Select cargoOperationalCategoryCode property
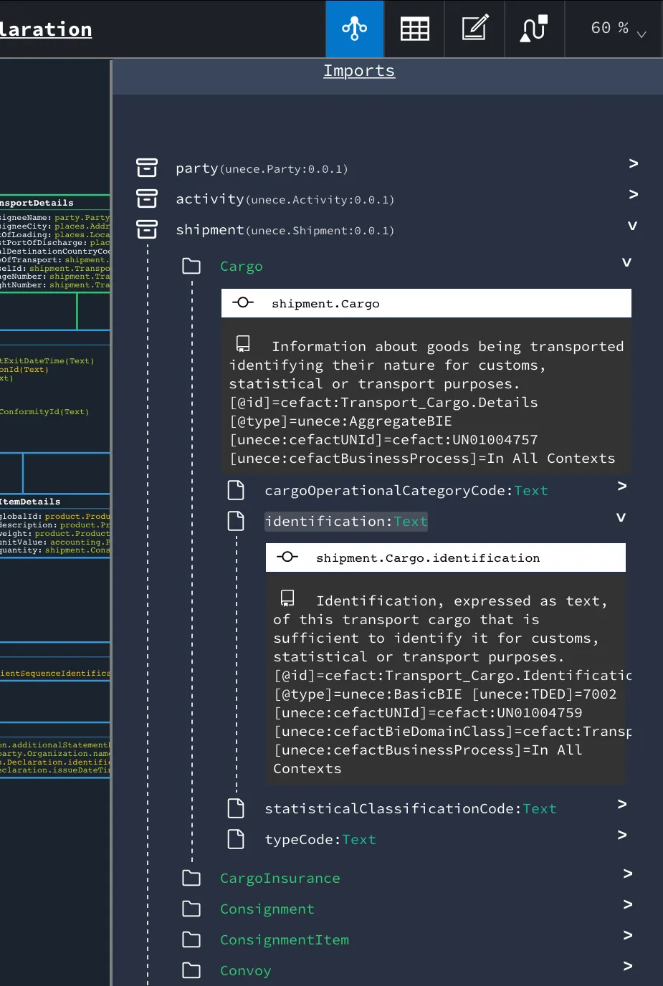Viewport: 663px width, 986px height. [x=406, y=491]
